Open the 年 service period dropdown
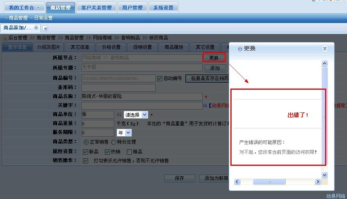This screenshot has width=347, height=199. tap(128, 133)
